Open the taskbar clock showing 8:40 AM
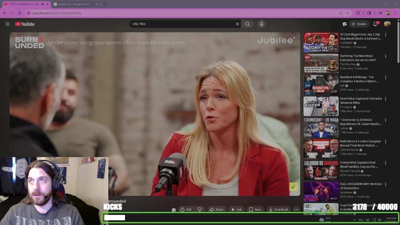Screen dimensions: 400x225 [x=391, y=220]
